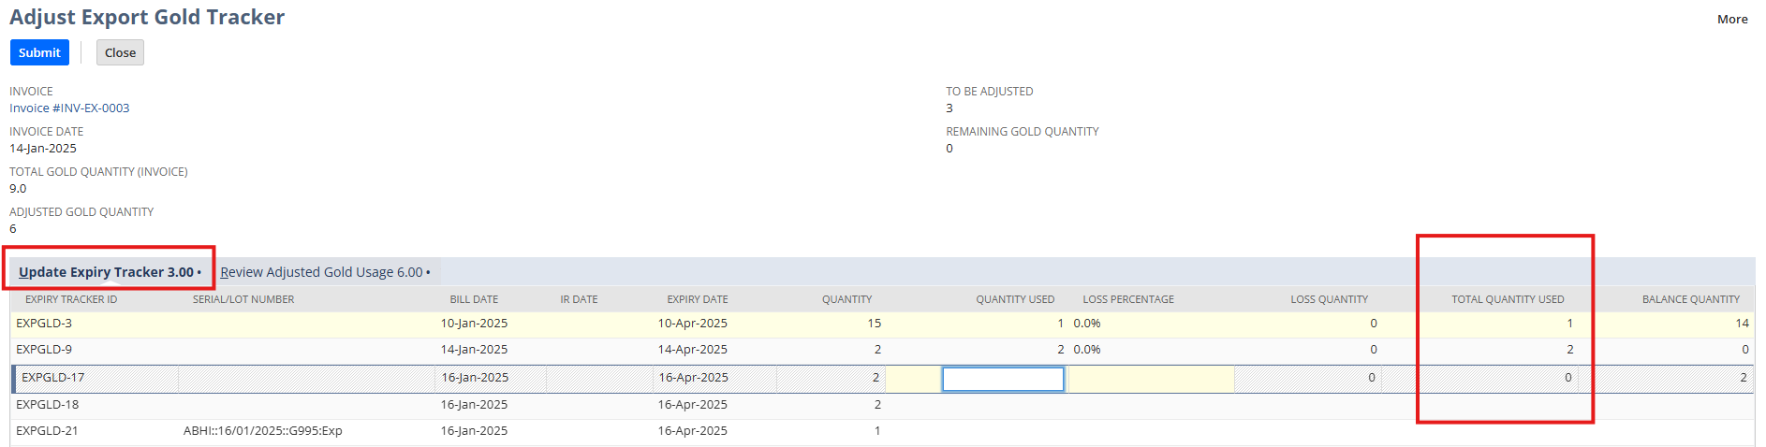The height and width of the screenshot is (447, 1766).
Task: Click loss percentage cell in EXPGLD-17 row
Action: tap(1150, 379)
